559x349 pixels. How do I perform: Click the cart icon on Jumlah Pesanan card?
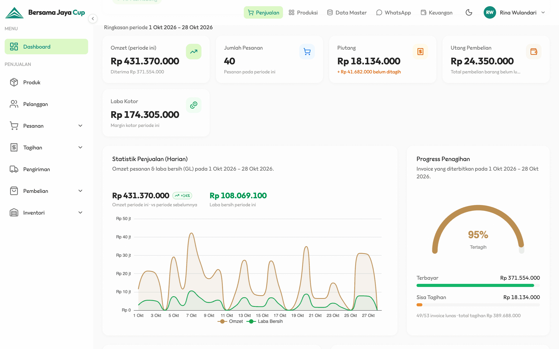pos(307,51)
